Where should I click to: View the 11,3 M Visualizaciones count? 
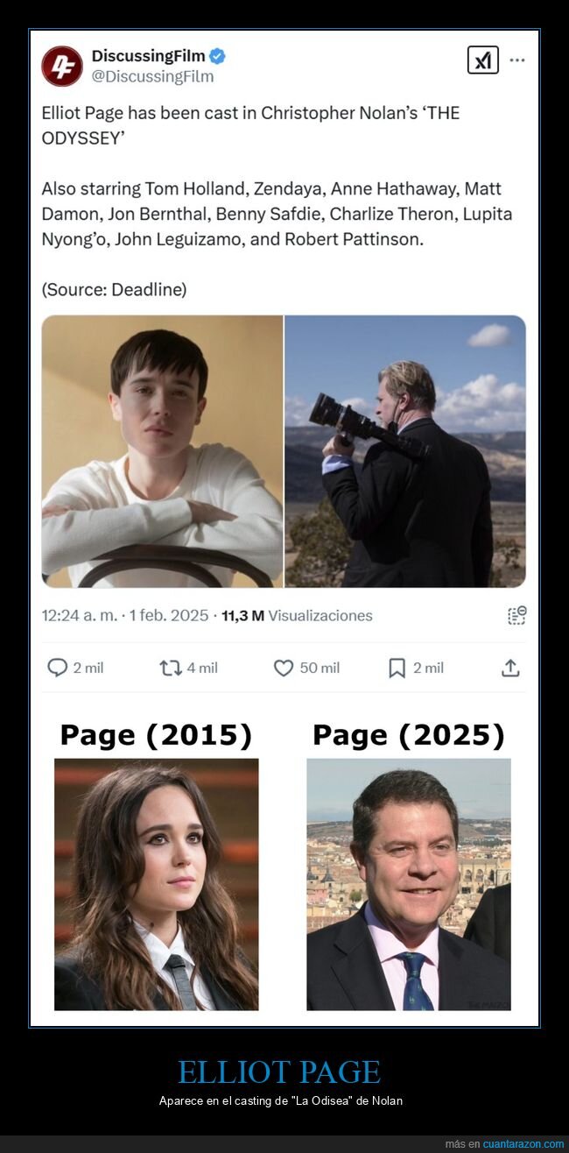pyautogui.click(x=297, y=615)
